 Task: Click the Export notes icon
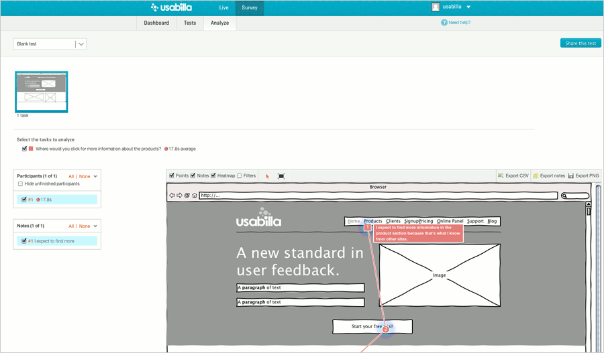pyautogui.click(x=536, y=175)
